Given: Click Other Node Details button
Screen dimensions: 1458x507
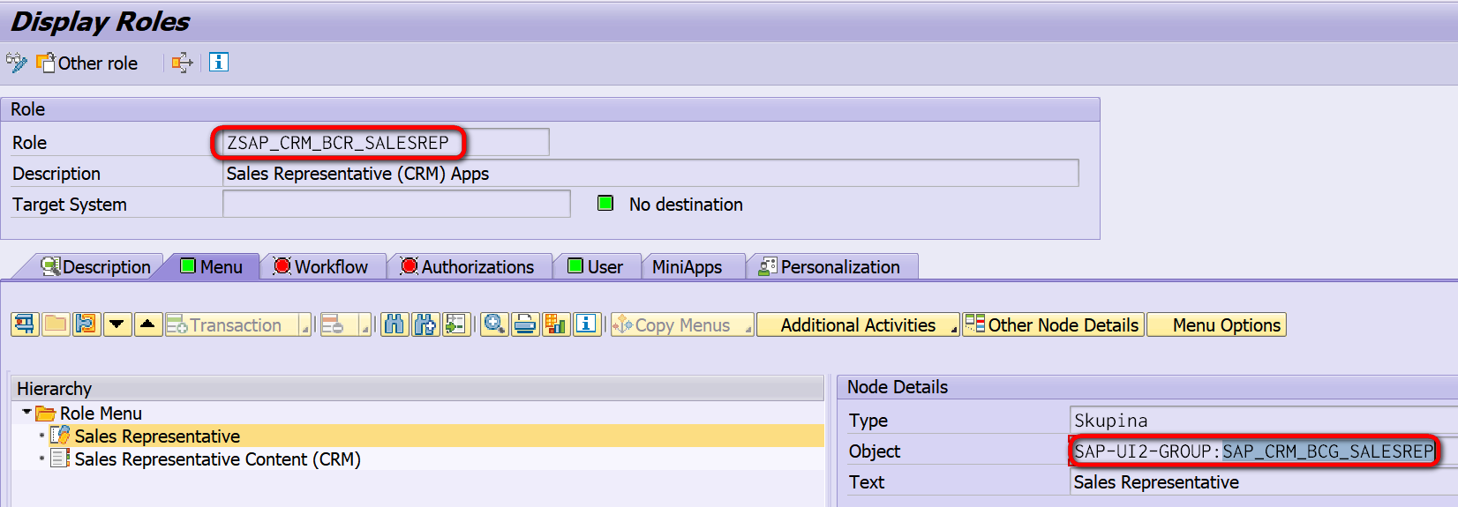Looking at the screenshot, I should tap(1053, 324).
